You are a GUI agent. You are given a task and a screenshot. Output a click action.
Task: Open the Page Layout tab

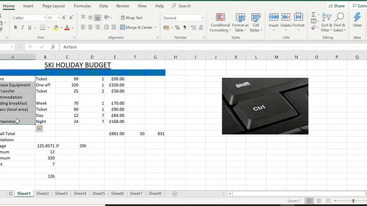(53, 6)
